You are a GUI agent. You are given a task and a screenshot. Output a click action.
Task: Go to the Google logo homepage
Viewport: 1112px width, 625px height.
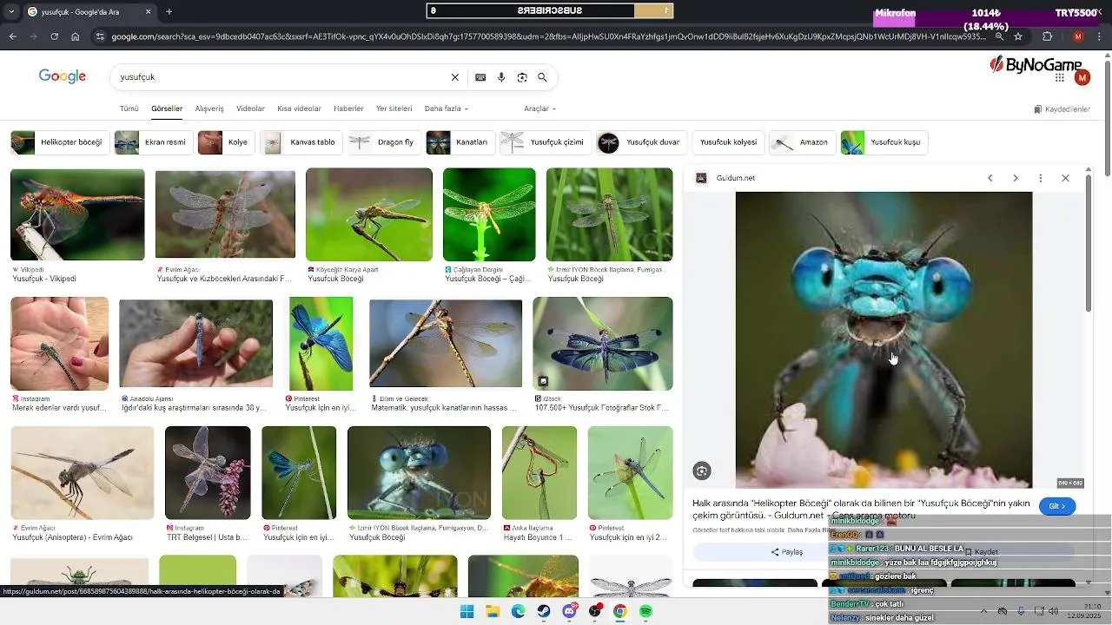(x=63, y=76)
